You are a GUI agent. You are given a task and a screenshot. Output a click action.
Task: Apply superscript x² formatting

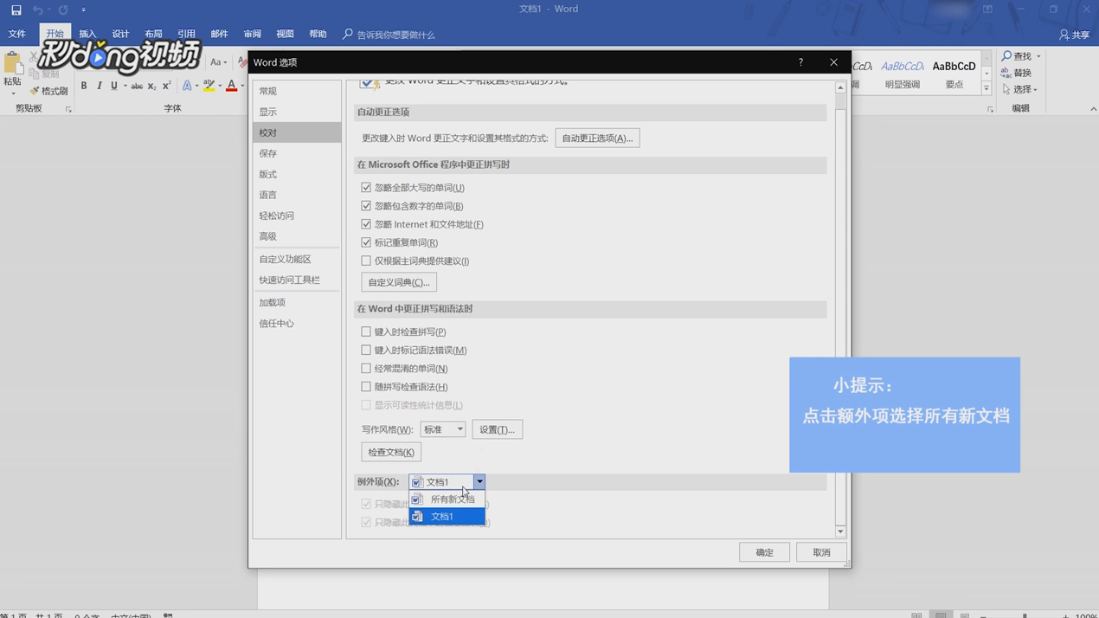click(166, 86)
